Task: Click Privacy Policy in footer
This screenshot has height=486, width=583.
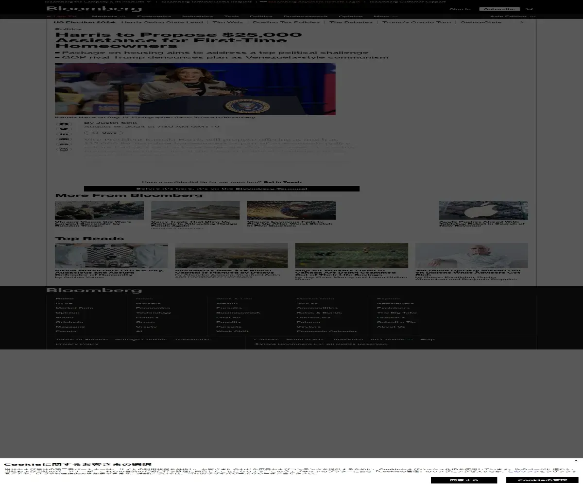Action: [x=77, y=344]
